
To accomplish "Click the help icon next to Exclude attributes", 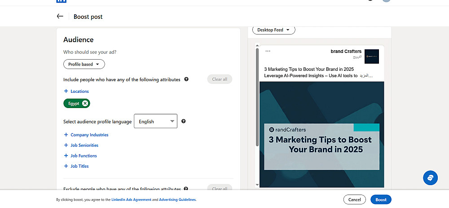I will tap(186, 189).
